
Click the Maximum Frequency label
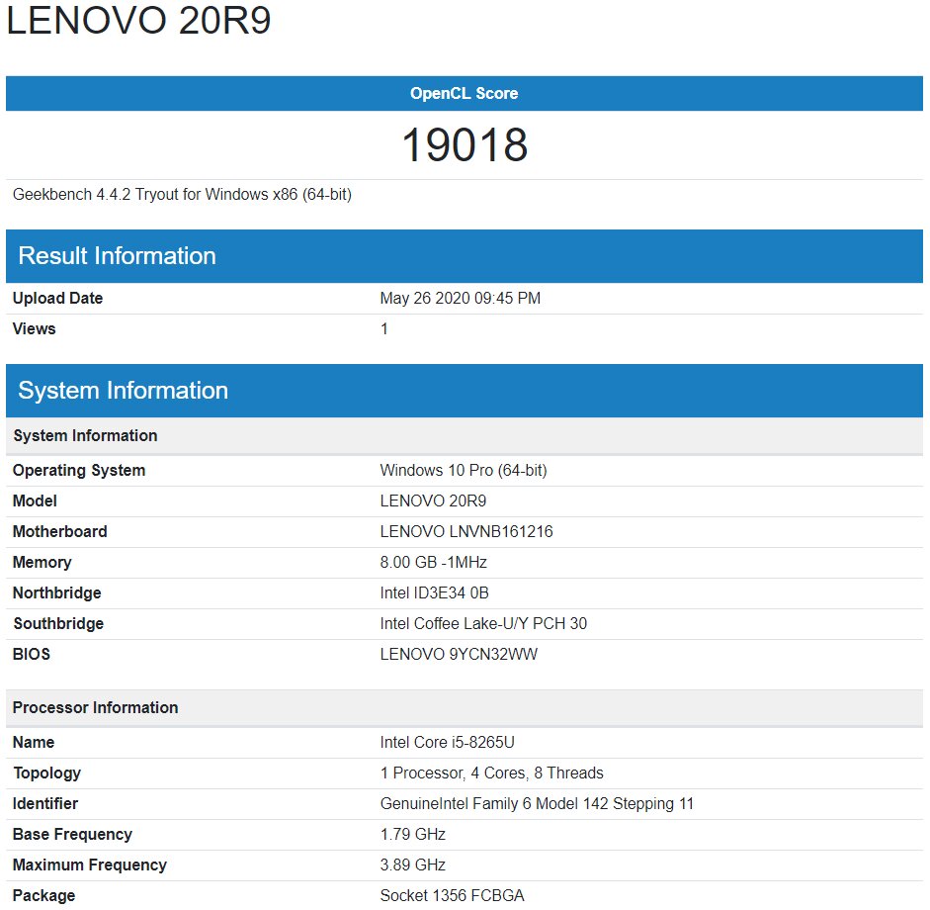point(90,865)
